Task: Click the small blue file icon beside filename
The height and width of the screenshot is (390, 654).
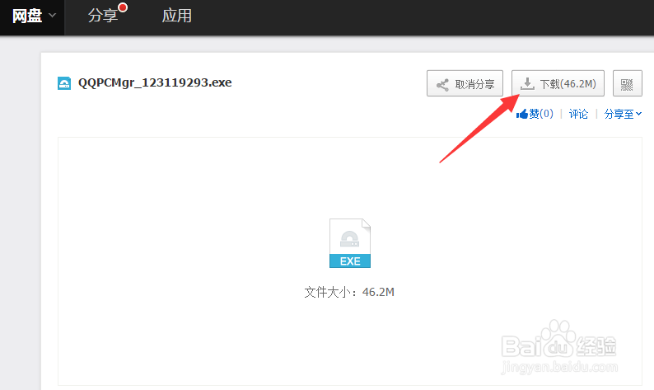Action: click(x=64, y=83)
